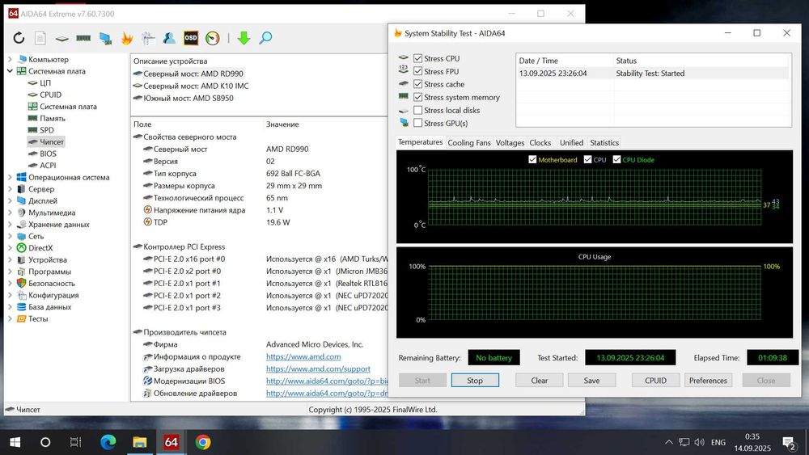Collapse Системная плата tree node
This screenshot has height=455, width=809.
10,71
